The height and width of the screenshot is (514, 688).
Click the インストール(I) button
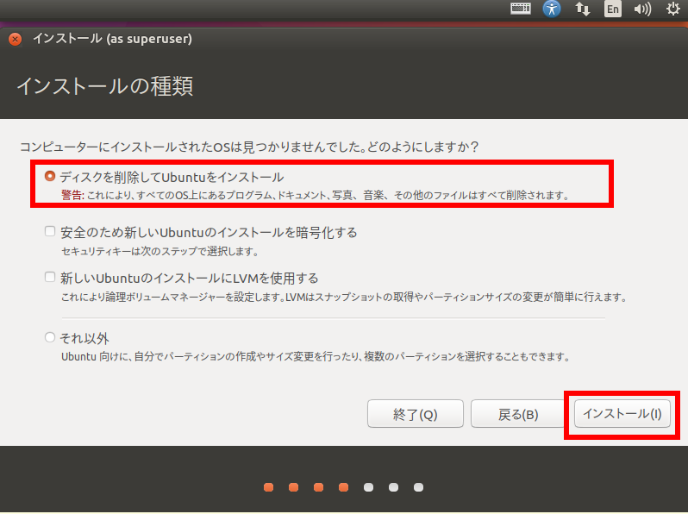622,413
